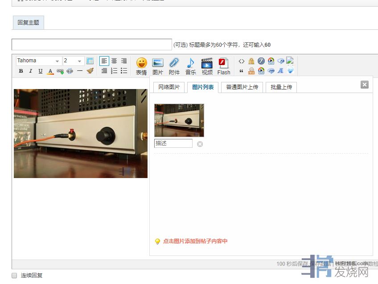Switch to the 批量上传 tab
The height and width of the screenshot is (284, 378).
pyautogui.click(x=281, y=87)
